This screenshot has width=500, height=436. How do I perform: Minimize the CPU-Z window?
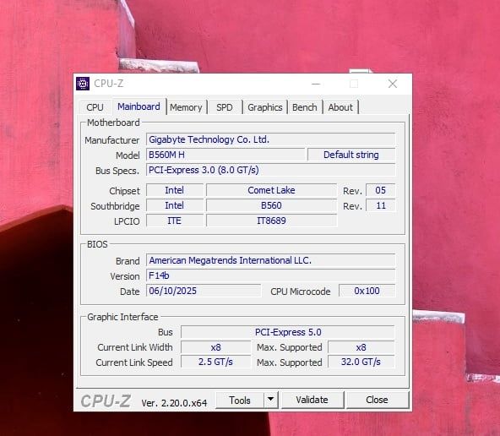[x=316, y=84]
